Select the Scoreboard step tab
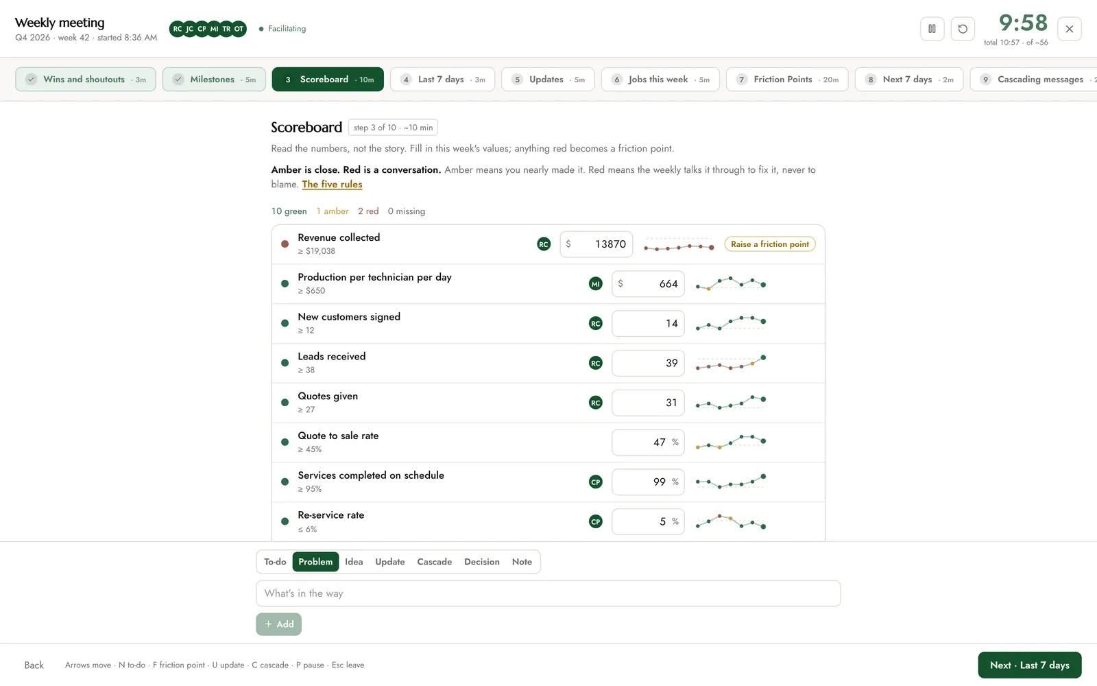The image size is (1097, 686). [x=328, y=80]
